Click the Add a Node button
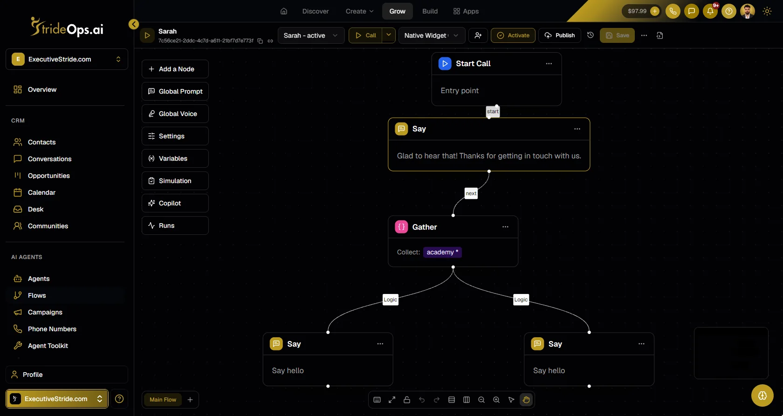 click(175, 69)
